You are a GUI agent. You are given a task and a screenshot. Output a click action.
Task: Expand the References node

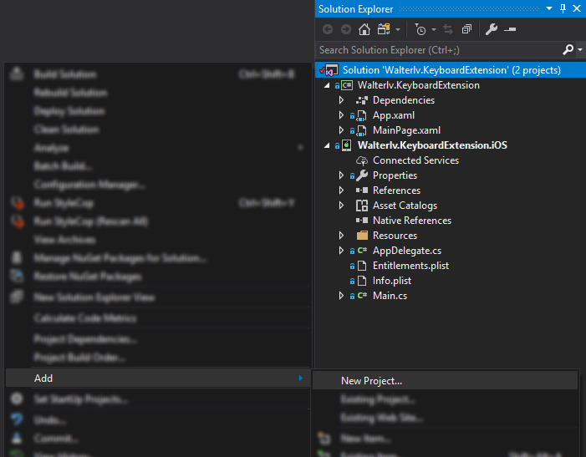click(x=341, y=190)
